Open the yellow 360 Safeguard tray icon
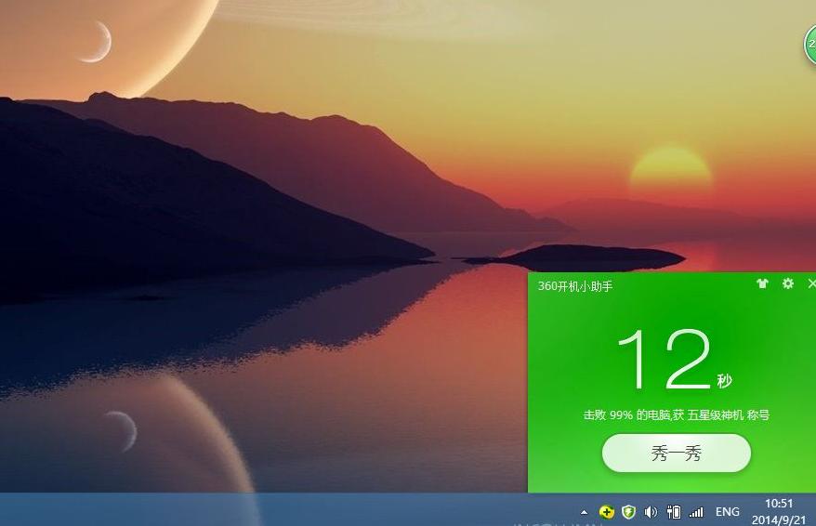816x526 pixels. point(607,512)
